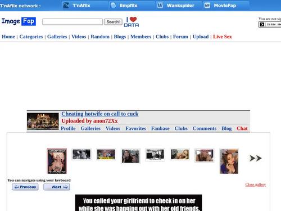The image size is (281, 211).
Task: Open the uploader's Clubs tab
Action: click(x=181, y=128)
